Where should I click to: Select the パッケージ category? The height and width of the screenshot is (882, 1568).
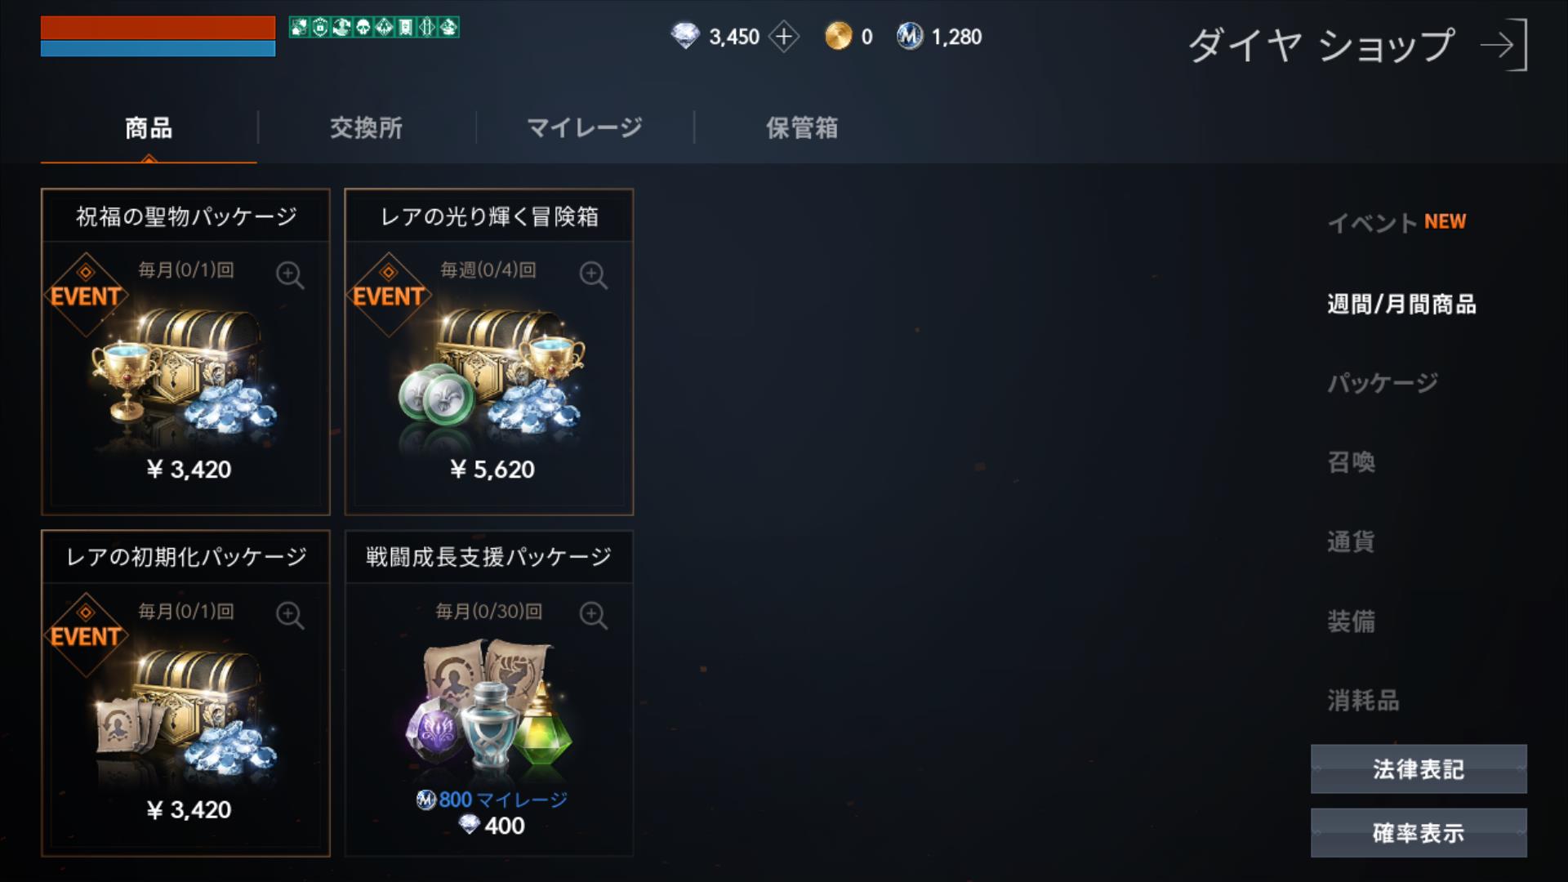tap(1383, 382)
